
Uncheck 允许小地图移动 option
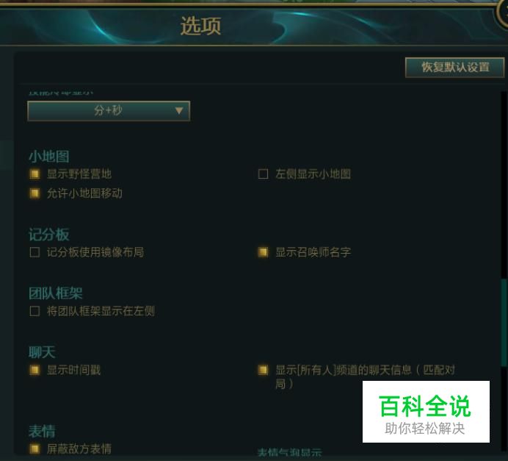tap(35, 193)
